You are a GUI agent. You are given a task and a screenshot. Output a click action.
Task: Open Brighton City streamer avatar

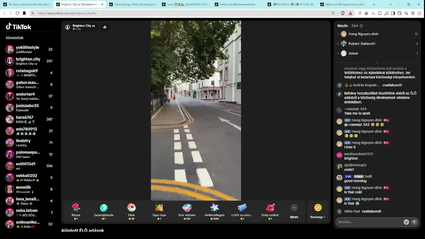point(67,27)
